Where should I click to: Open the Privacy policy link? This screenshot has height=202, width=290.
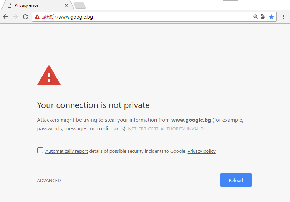pos(202,151)
